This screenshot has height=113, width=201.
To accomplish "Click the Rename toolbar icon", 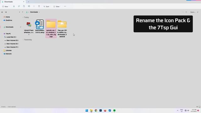I will [29, 6].
